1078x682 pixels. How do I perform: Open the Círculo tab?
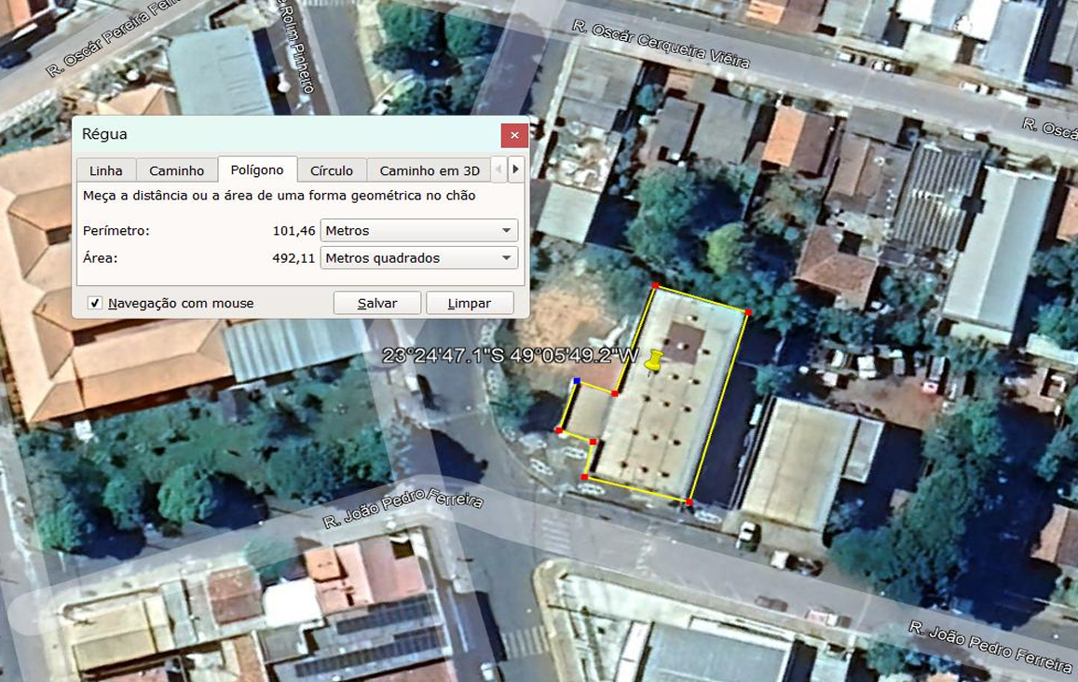[332, 170]
